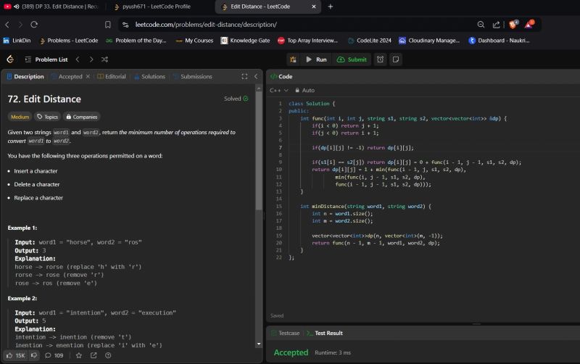Open the Testcase tab
The width and height of the screenshot is (580, 364).
coord(286,334)
